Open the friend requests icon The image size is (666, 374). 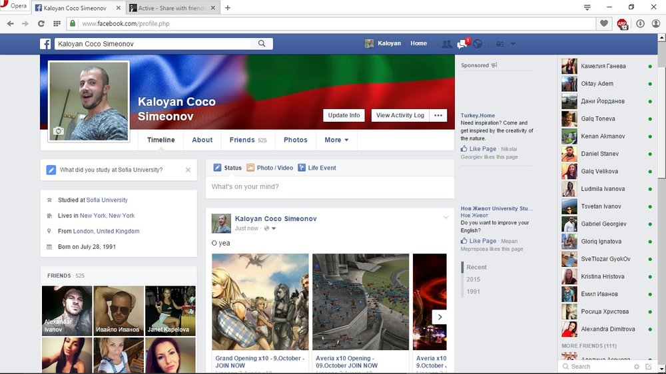[x=446, y=44]
